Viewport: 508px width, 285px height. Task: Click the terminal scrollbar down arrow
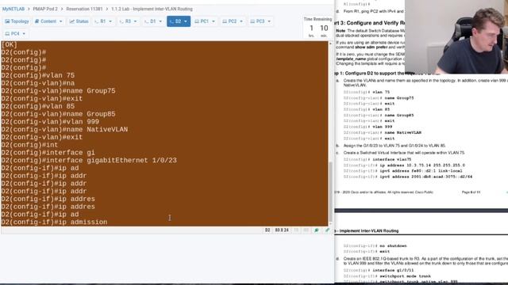pos(330,223)
